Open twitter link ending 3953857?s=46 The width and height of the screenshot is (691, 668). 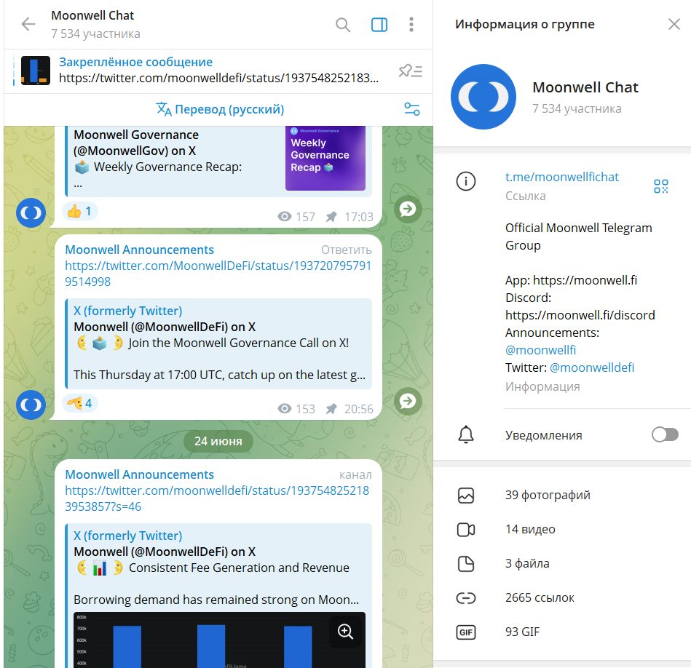pos(217,498)
